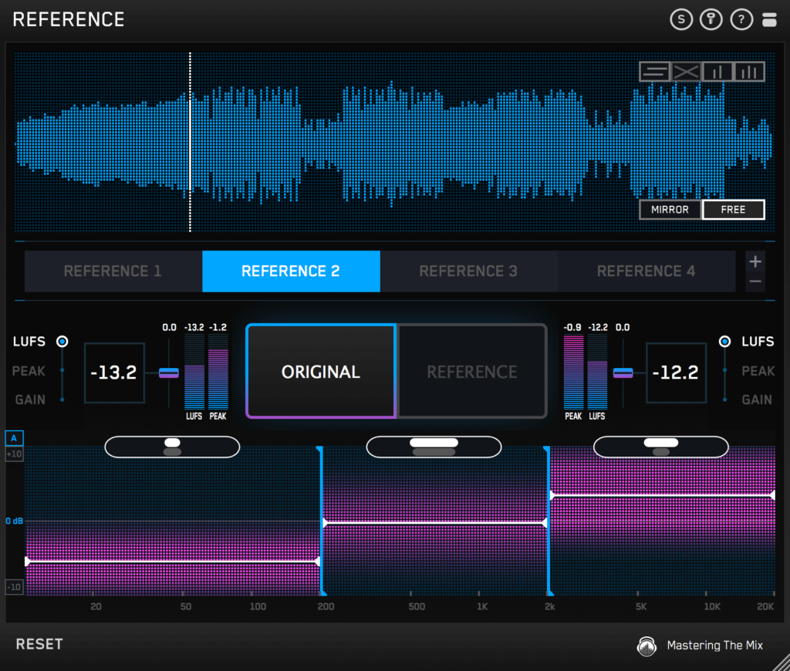The height and width of the screenshot is (671, 790).
Task: Click the stacked-bars menu icon top right
Action: tap(769, 19)
